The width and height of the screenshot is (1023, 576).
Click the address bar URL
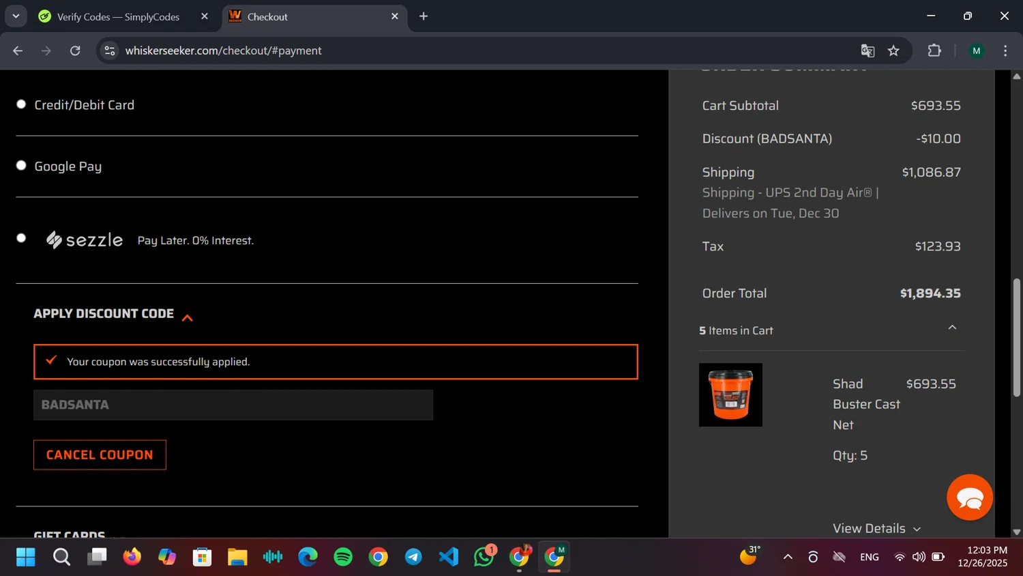(223, 51)
